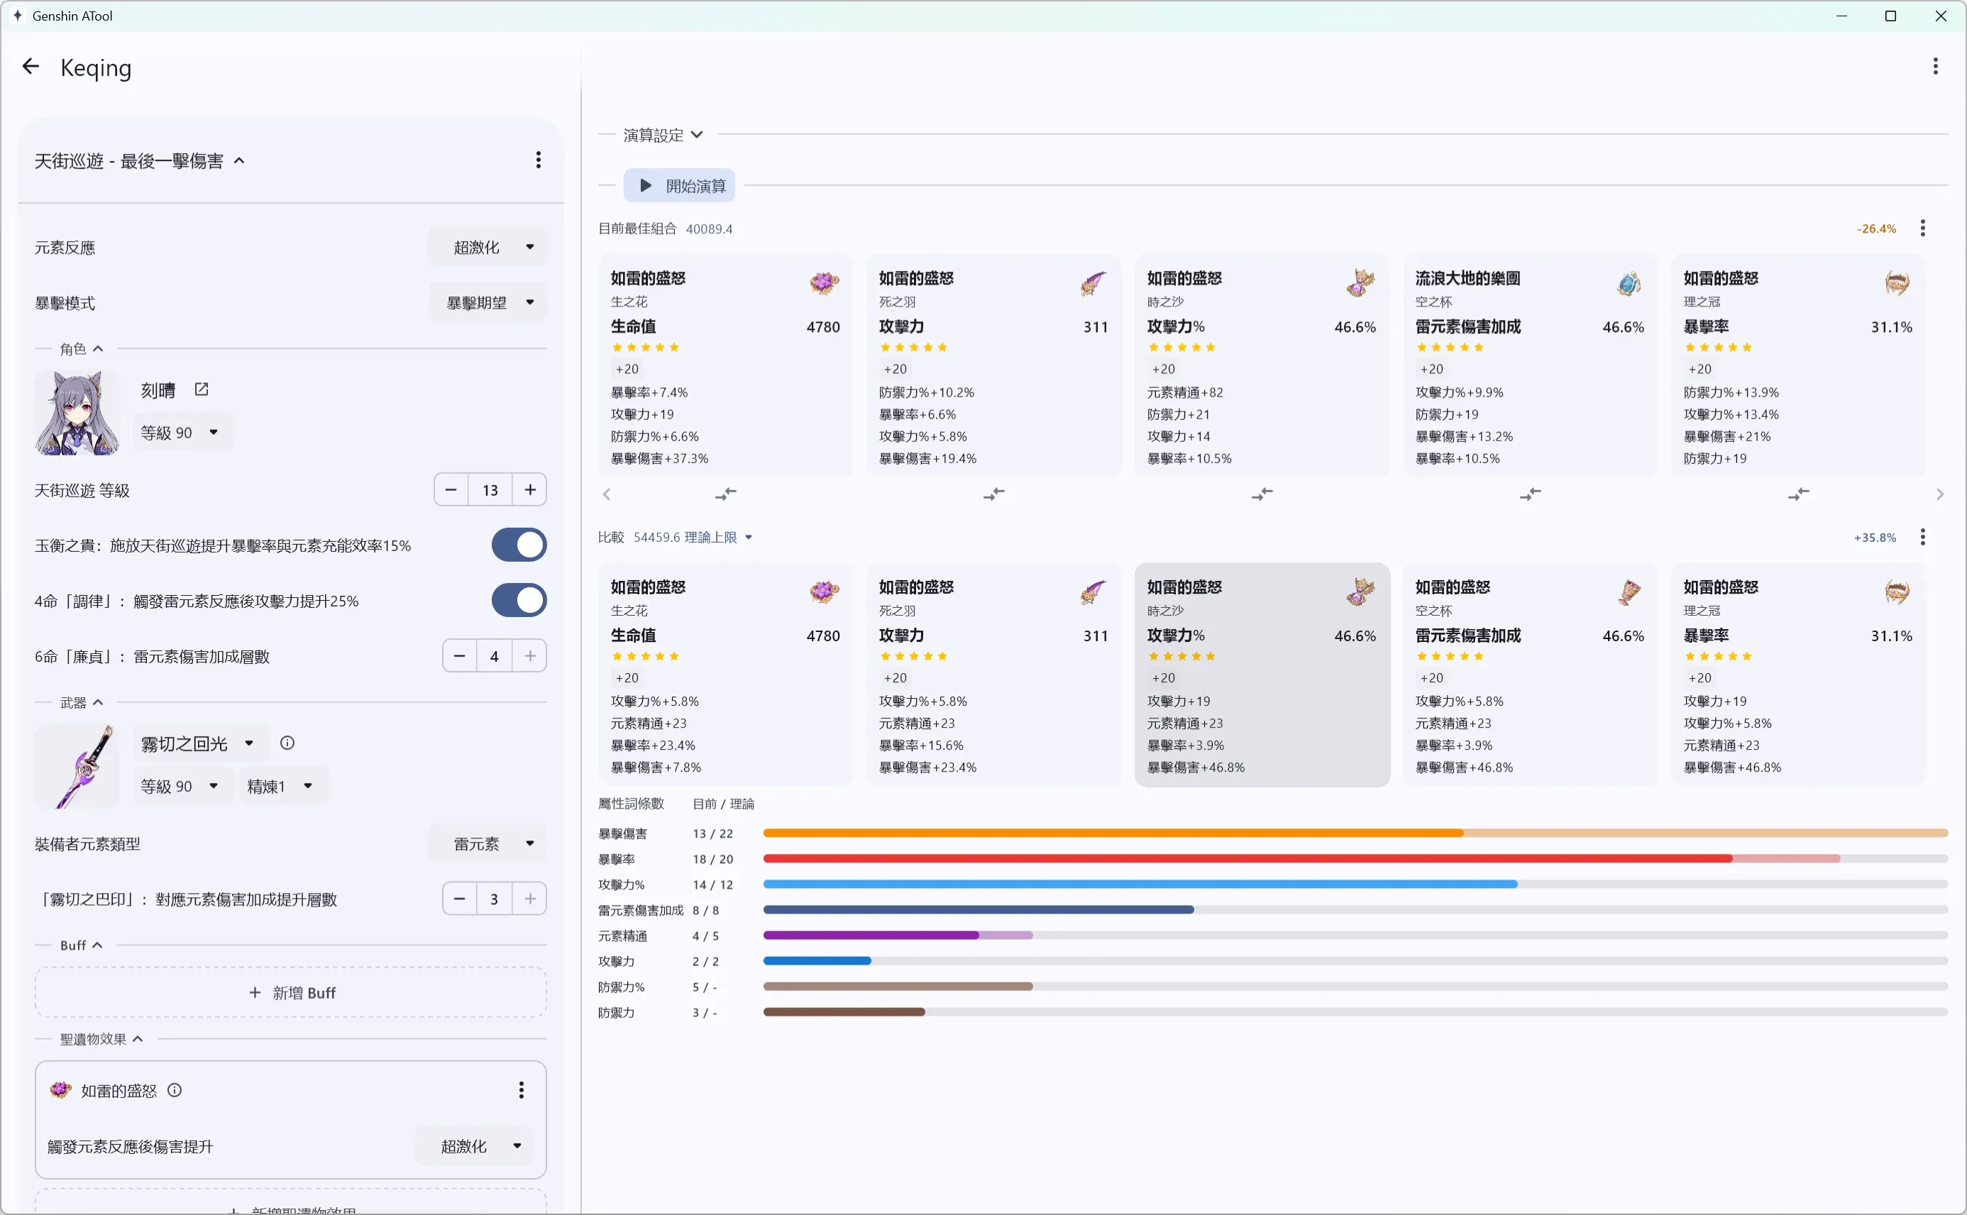Open 比較 理論上限 comparison dropdown
1967x1215 pixels.
(693, 537)
